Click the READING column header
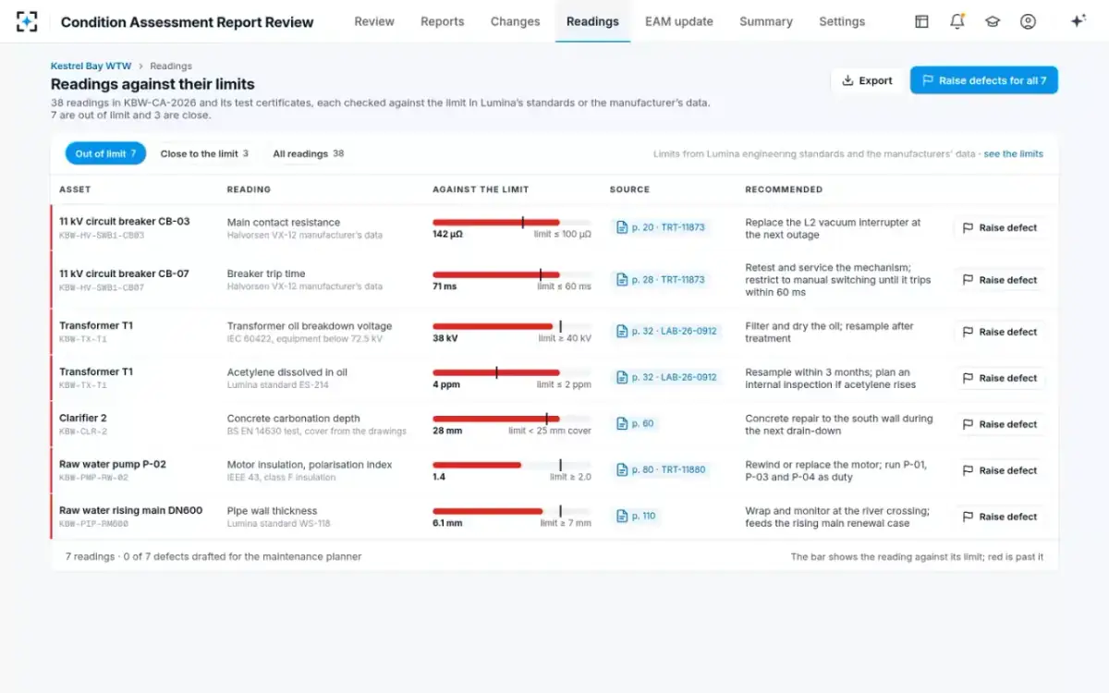The image size is (1109, 693). click(249, 189)
